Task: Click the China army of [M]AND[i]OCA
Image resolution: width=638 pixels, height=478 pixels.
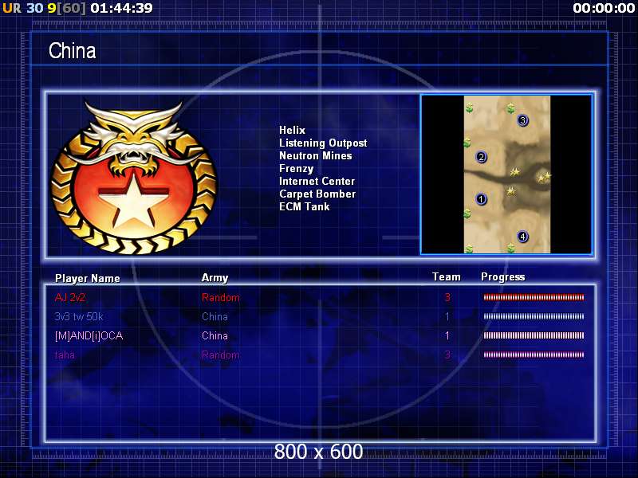Action: [215, 335]
